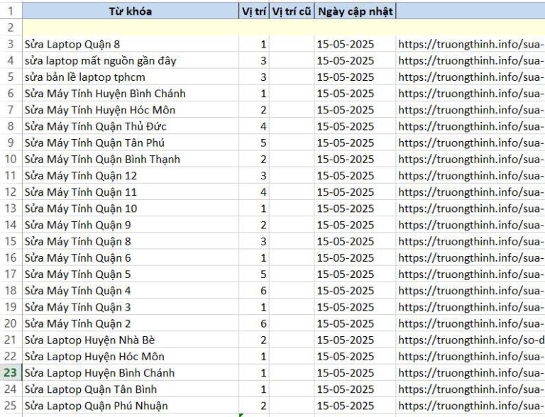Select position value for Sửa Máy Tính Quận 2
545x417 pixels.
coord(254,323)
